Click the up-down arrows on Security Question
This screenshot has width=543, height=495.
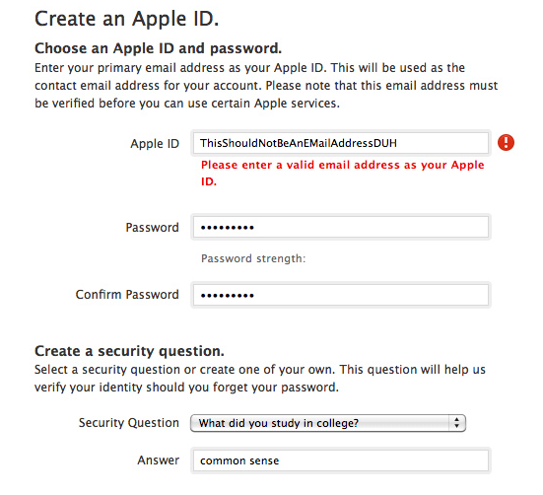457,423
